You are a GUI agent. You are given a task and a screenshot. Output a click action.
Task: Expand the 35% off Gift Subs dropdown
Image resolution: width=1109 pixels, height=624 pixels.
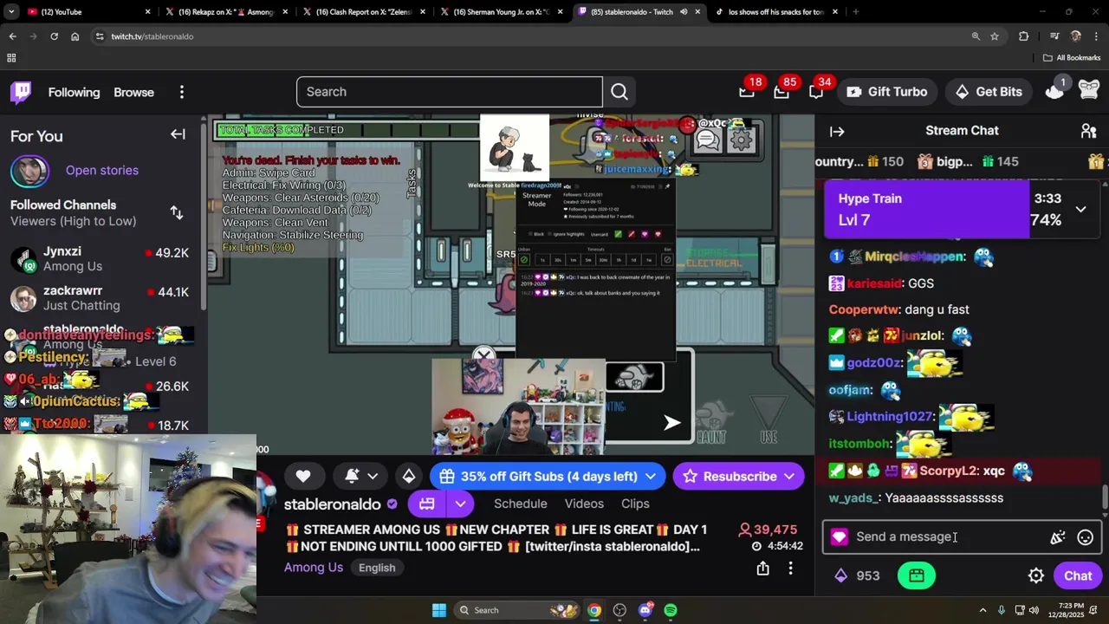pyautogui.click(x=651, y=476)
